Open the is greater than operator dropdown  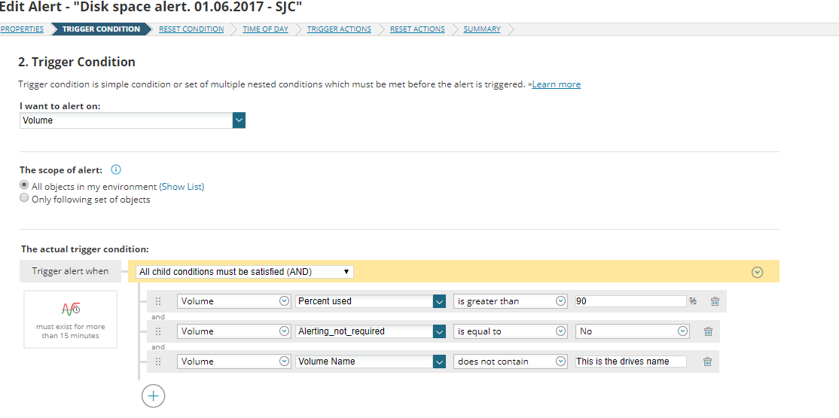510,301
